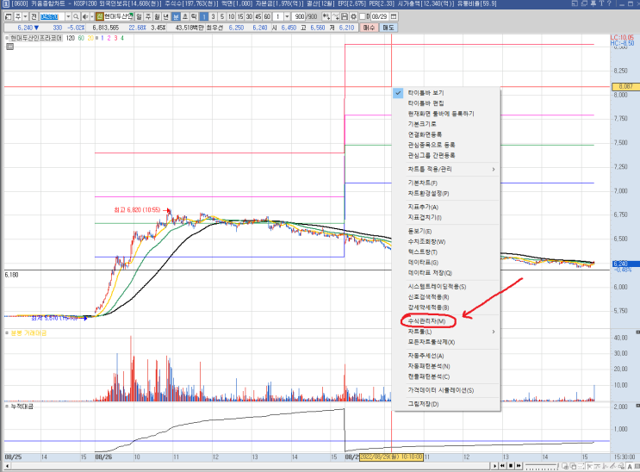Click the stock code input field

click(52, 16)
